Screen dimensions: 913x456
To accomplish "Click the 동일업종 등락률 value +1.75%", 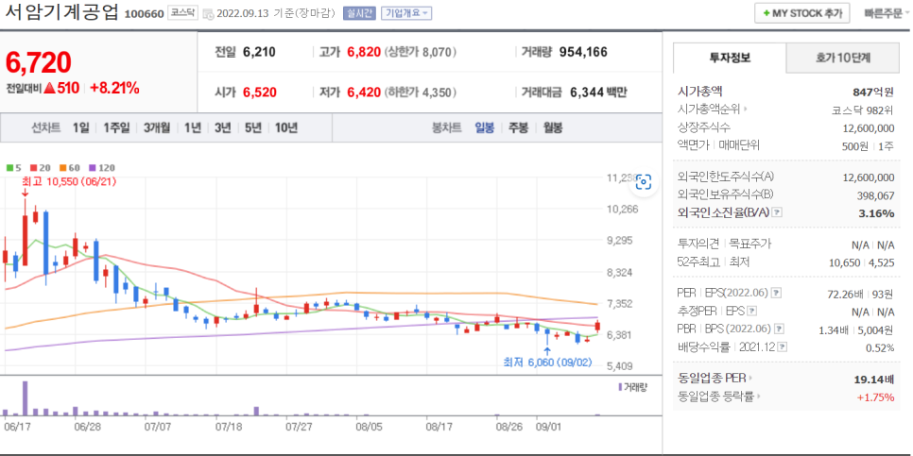I will coord(875,397).
